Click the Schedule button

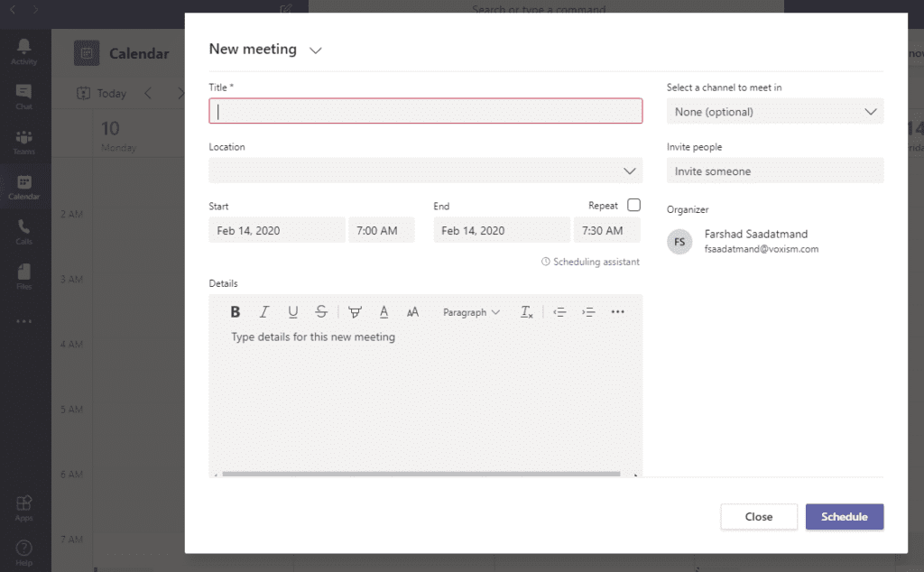(844, 516)
